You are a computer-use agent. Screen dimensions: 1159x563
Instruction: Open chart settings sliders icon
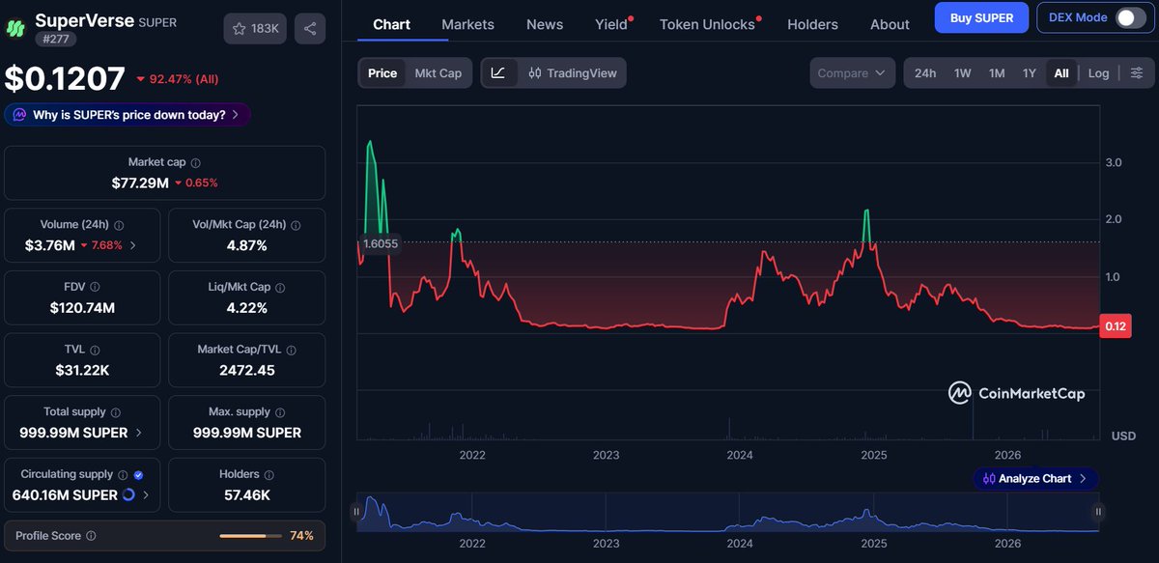(1137, 72)
